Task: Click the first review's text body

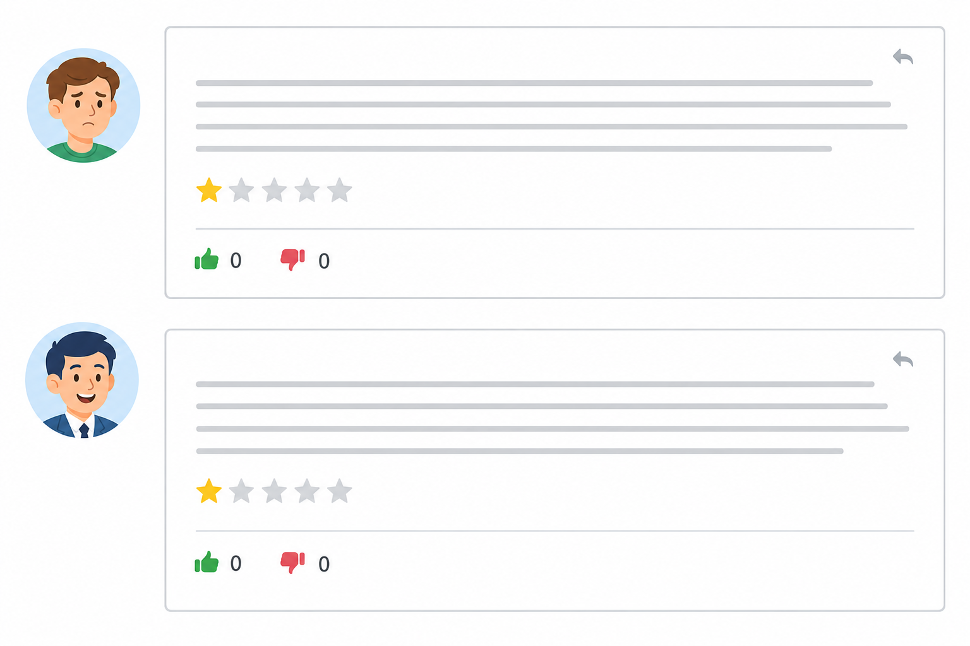Action: [551, 116]
